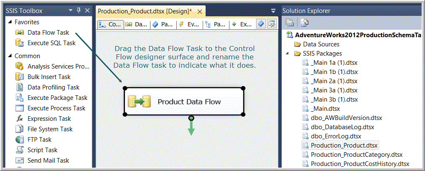
Task: Click the Solution Explorer title bar
Action: click(352, 11)
